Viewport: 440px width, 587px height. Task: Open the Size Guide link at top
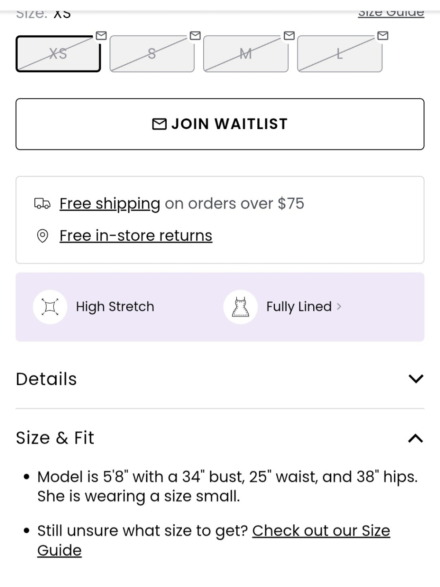point(391,13)
